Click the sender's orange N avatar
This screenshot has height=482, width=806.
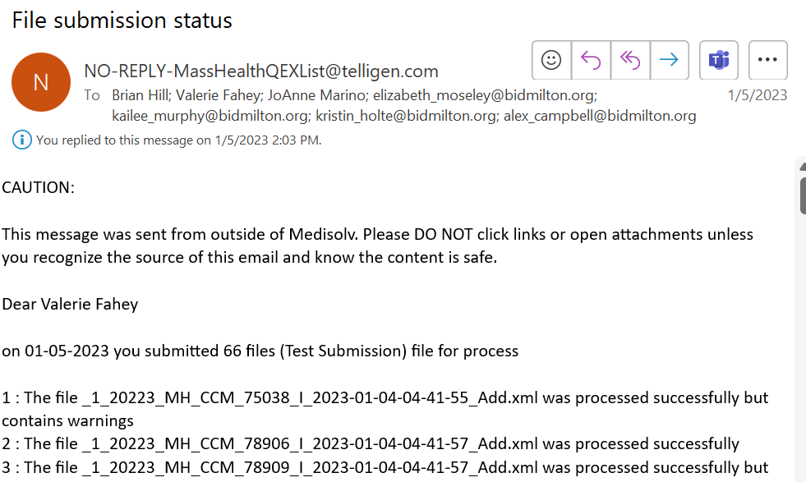pyautogui.click(x=41, y=82)
